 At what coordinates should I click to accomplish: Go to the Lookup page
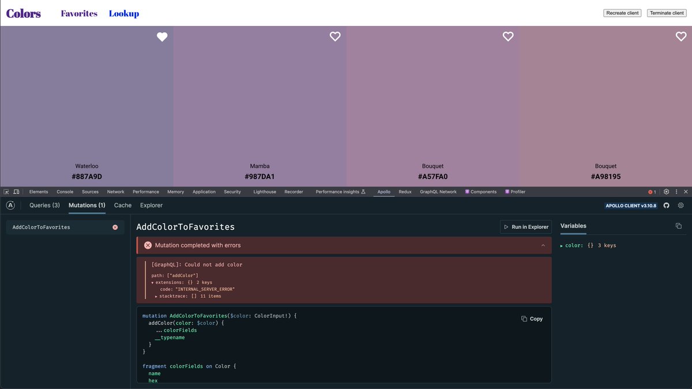[124, 13]
